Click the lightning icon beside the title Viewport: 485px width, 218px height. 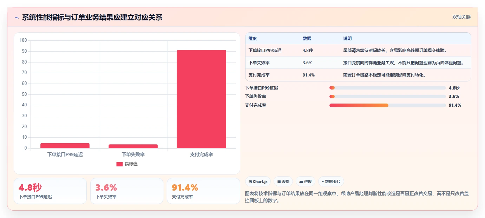17,18
